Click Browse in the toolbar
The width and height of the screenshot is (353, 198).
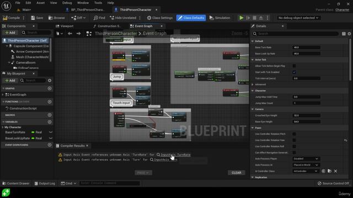(56, 18)
